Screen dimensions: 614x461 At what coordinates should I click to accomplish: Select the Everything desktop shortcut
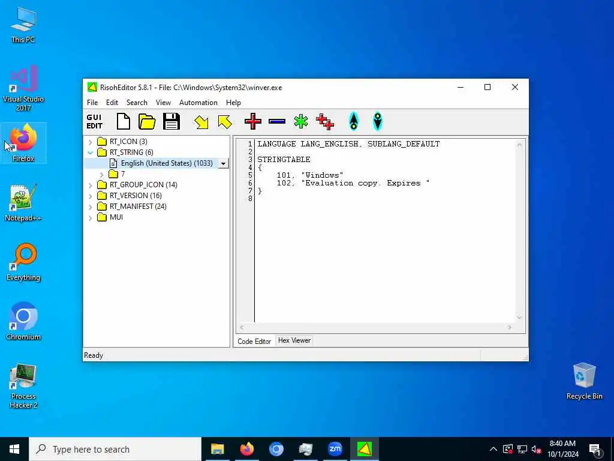23,262
